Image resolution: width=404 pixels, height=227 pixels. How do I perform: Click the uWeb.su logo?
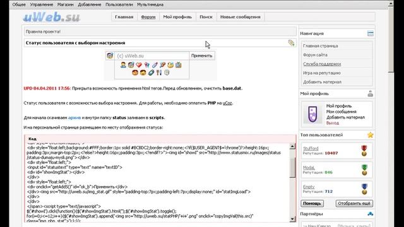tap(52, 17)
